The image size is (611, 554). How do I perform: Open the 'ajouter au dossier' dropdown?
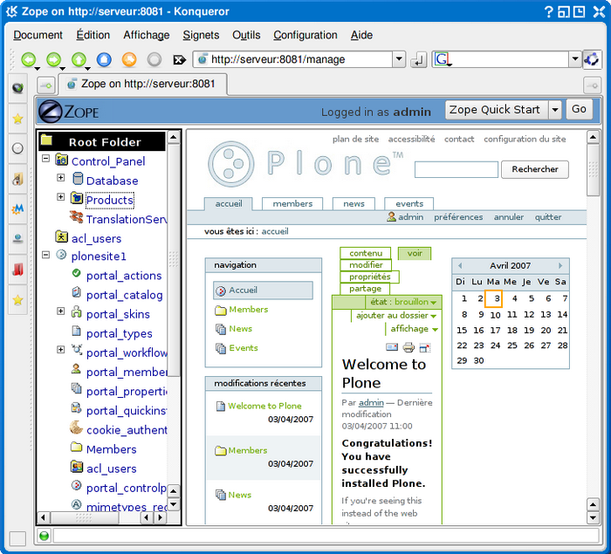pyautogui.click(x=396, y=316)
